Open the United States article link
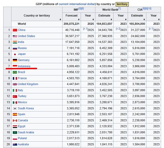 (x=26, y=36)
